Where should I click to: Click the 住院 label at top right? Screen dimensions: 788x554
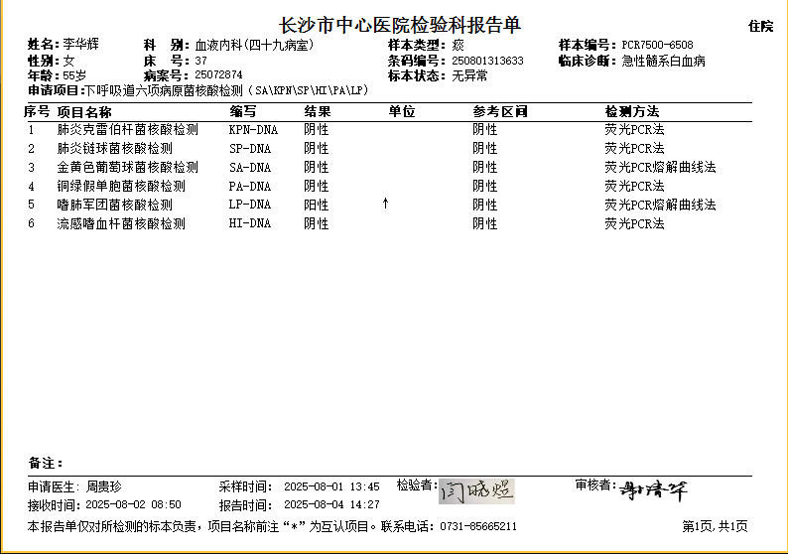click(x=761, y=27)
